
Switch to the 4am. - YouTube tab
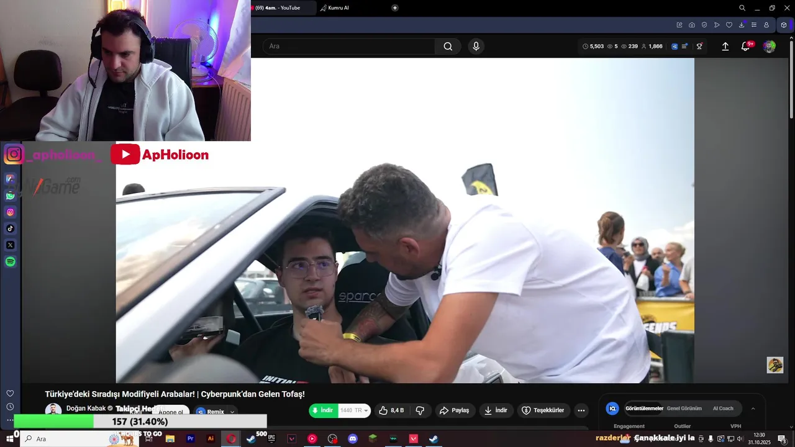[x=283, y=8]
